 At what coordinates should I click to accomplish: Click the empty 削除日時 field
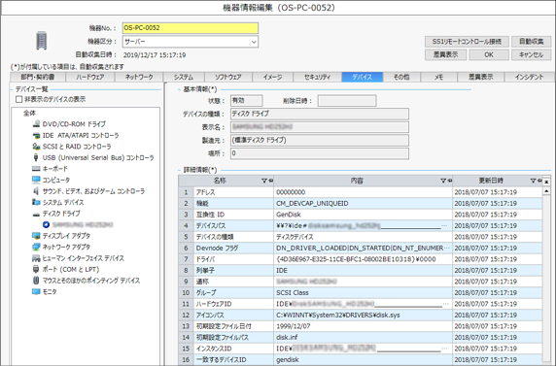click(x=347, y=101)
